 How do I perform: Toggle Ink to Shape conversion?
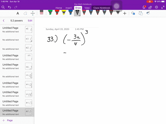point(141,13)
